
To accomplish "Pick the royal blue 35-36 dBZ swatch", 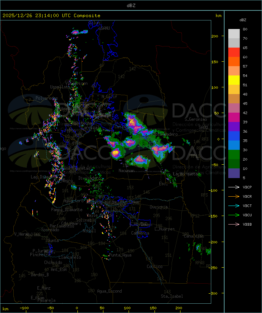I will [234, 136].
